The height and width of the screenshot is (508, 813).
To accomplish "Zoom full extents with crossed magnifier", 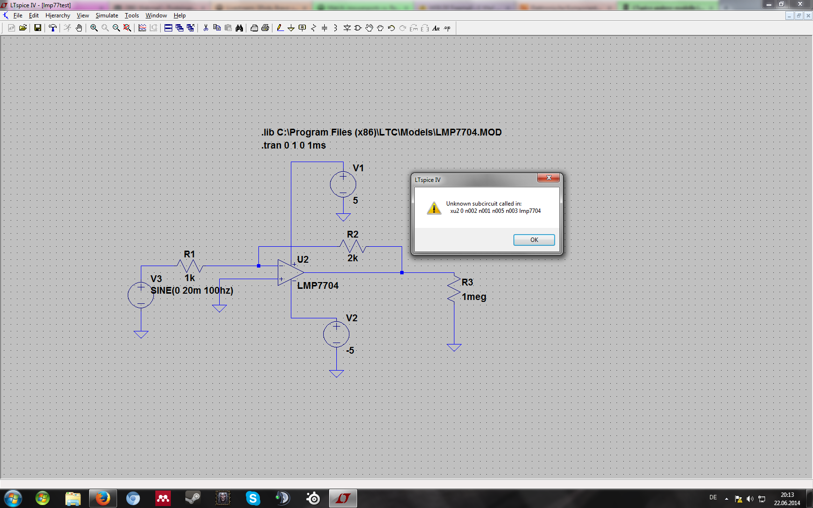I will (x=127, y=28).
